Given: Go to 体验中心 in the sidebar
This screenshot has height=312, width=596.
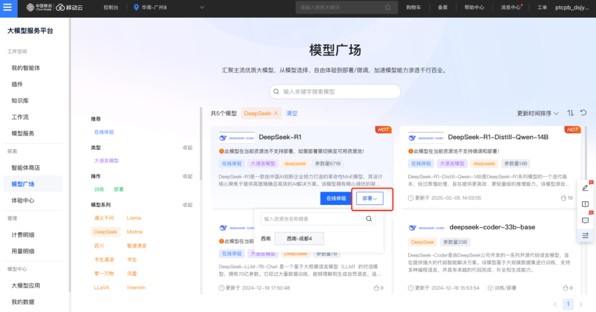Looking at the screenshot, I should 23,201.
